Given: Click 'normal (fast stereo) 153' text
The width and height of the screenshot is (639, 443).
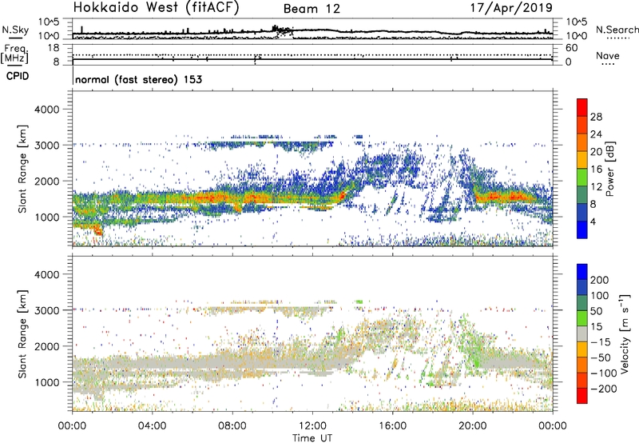Looking at the screenshot, I should [138, 79].
